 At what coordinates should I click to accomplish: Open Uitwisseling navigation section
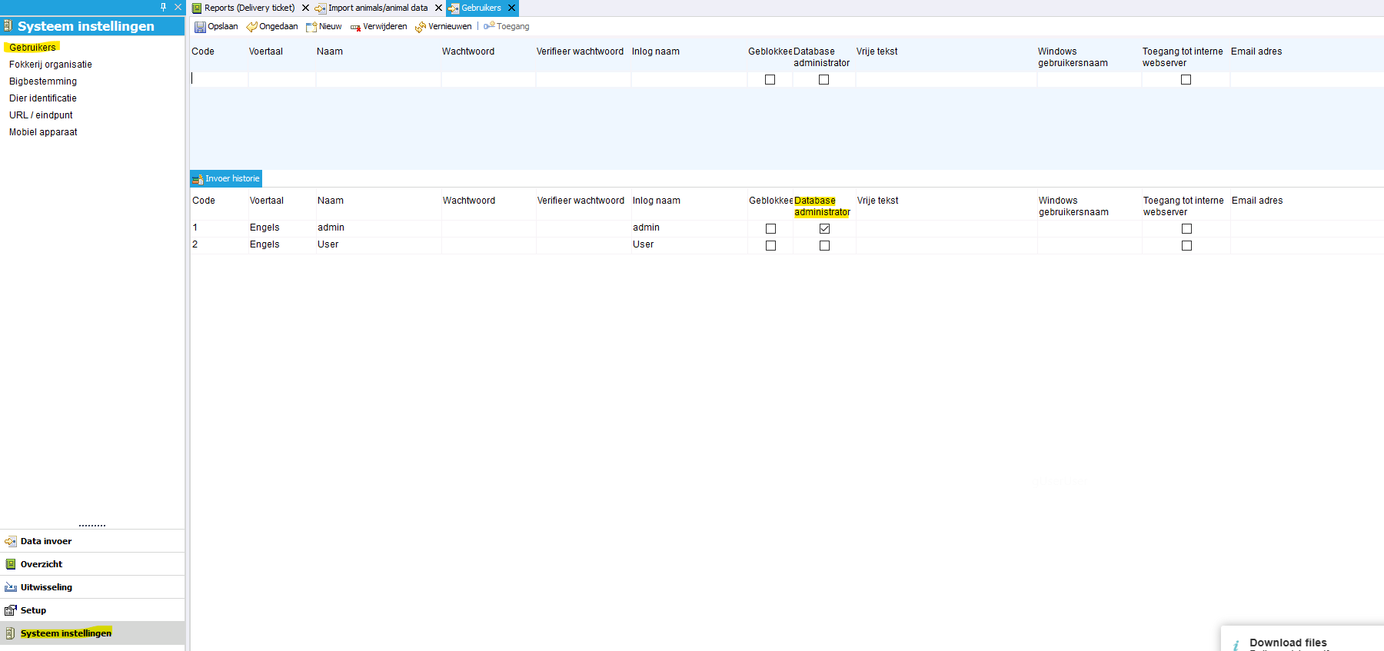pyautogui.click(x=92, y=587)
